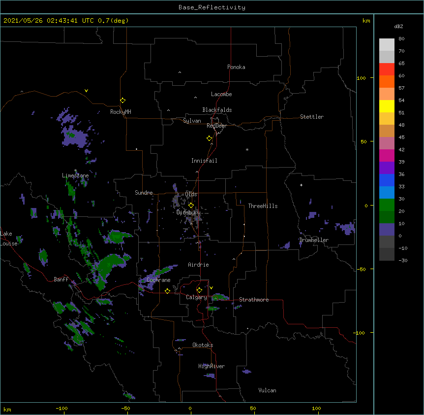The image size is (424, 415).
Task: Click the Didsbury town label
Action: (188, 212)
